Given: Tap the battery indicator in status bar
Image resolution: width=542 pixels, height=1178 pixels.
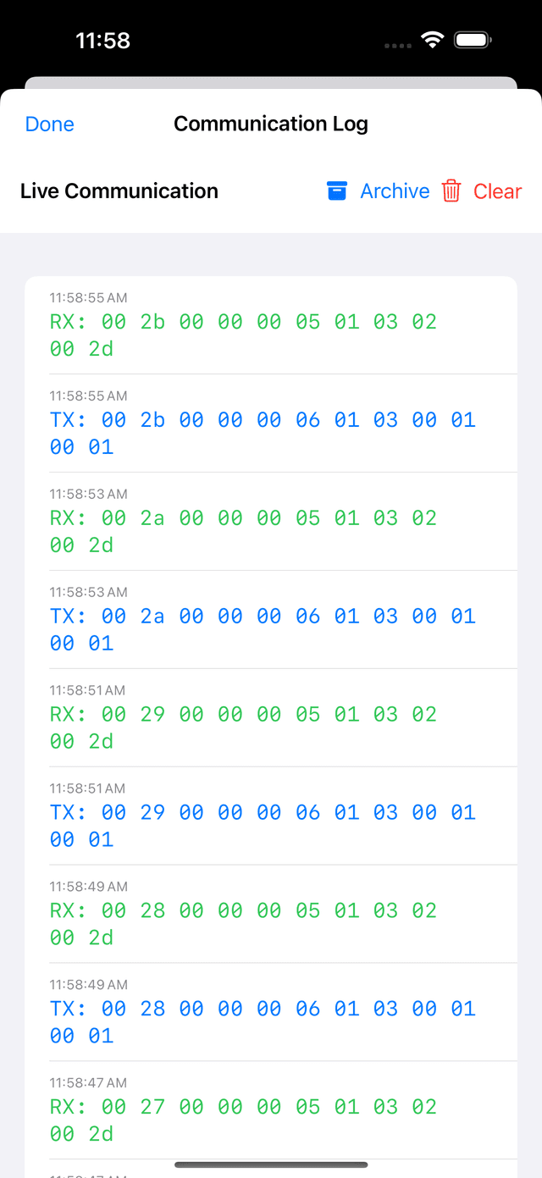Looking at the screenshot, I should [472, 39].
